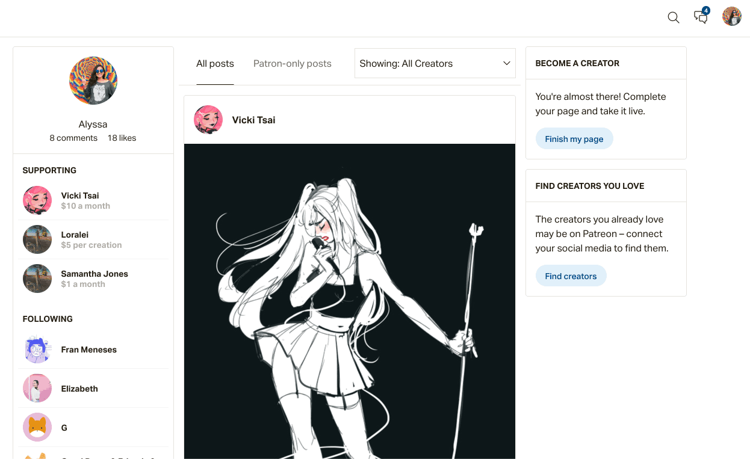Click the BECOME A CREATOR heading

(x=577, y=63)
